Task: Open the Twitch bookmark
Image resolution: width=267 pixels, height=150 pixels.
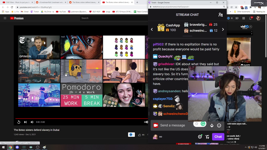Action: (x=35, y=12)
